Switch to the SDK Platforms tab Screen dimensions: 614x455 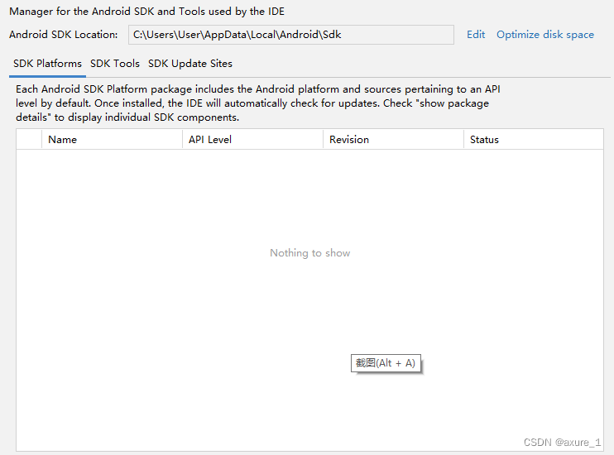pyautogui.click(x=47, y=64)
